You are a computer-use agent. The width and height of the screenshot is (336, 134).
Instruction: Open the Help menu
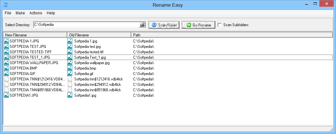tap(51, 13)
